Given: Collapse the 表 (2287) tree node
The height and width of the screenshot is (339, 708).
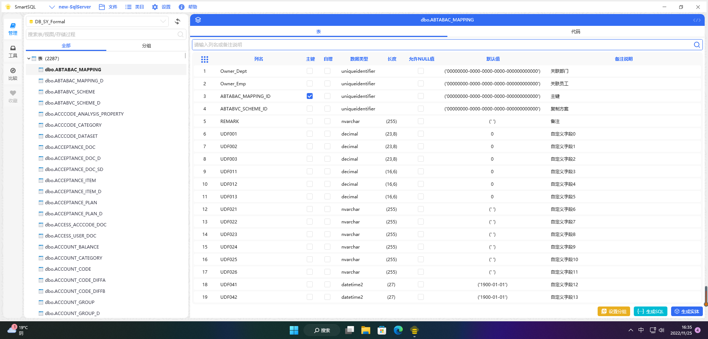Looking at the screenshot, I should point(29,58).
